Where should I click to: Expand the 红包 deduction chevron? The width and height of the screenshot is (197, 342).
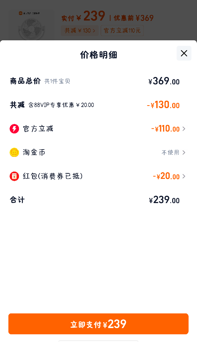pos(184,176)
